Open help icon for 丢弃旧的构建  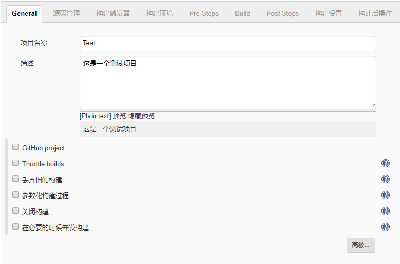pyautogui.click(x=386, y=179)
